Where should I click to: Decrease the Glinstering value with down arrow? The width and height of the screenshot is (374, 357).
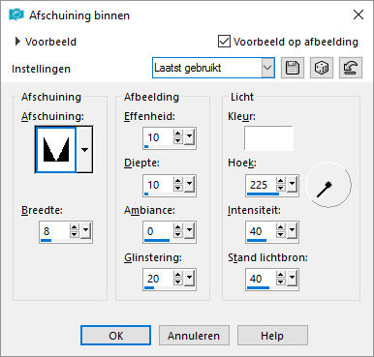click(x=178, y=283)
